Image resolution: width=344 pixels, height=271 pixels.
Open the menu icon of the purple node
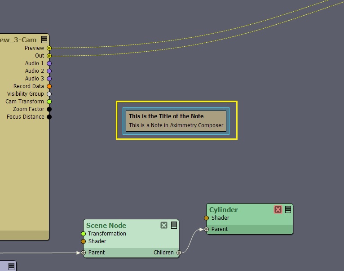(11, 267)
